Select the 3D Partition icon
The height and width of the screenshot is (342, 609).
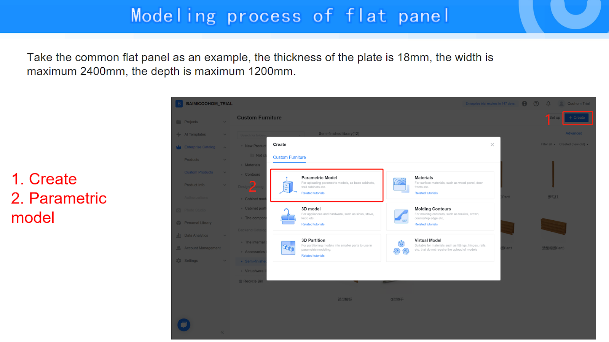click(288, 248)
